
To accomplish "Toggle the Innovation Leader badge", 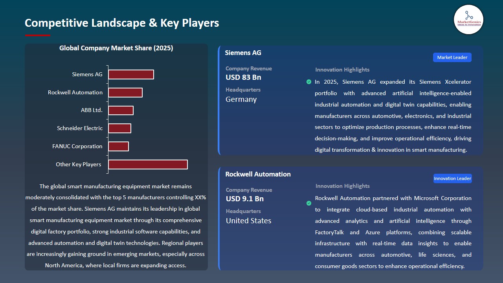I will (x=452, y=178).
